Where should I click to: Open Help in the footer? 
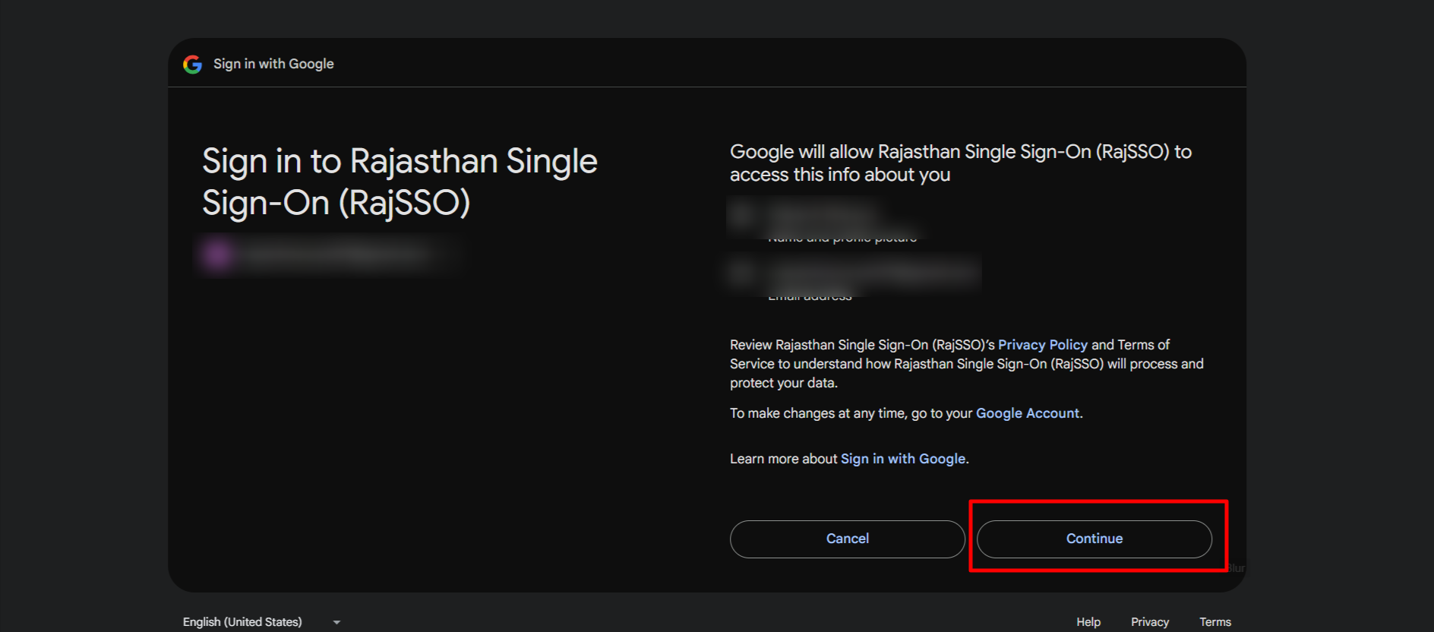(x=1088, y=622)
